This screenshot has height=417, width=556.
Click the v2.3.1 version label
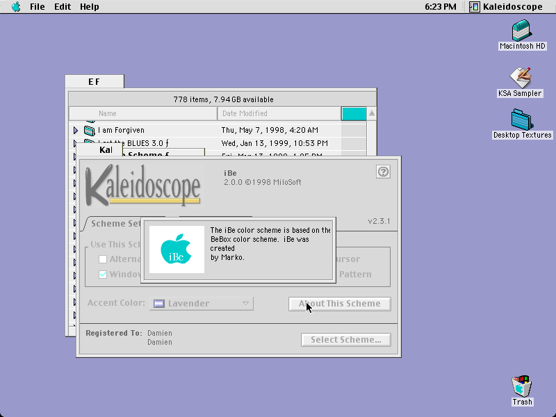click(379, 221)
